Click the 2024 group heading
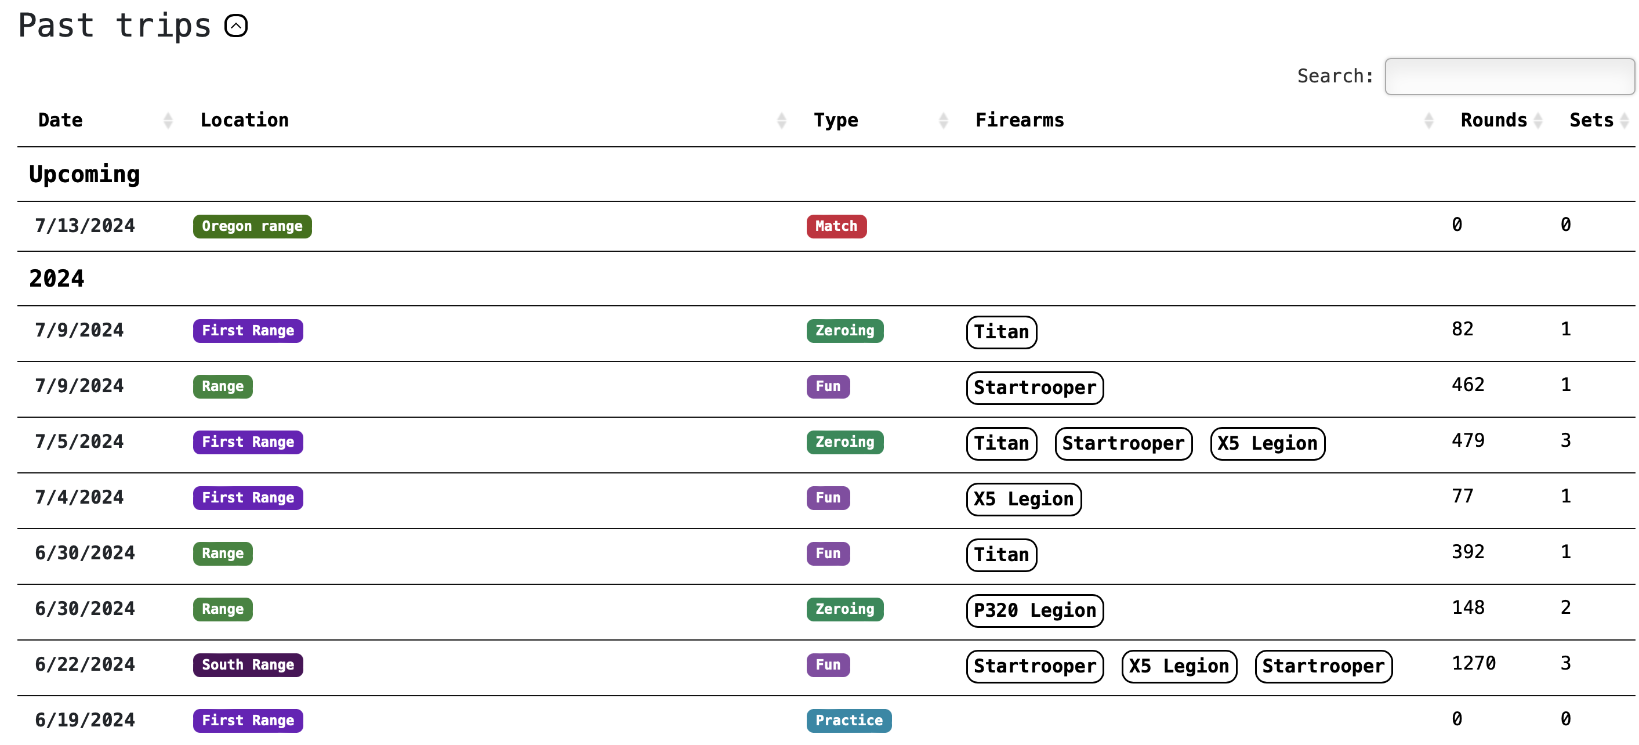Viewport: 1639px width, 745px height. click(x=57, y=279)
